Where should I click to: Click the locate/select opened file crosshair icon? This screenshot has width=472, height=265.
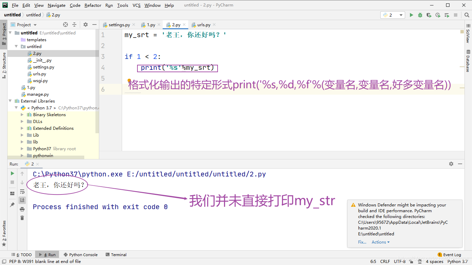65,25
